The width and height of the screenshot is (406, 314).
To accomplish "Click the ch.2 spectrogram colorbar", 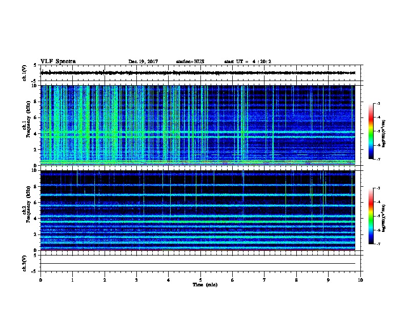I will pos(371,216).
